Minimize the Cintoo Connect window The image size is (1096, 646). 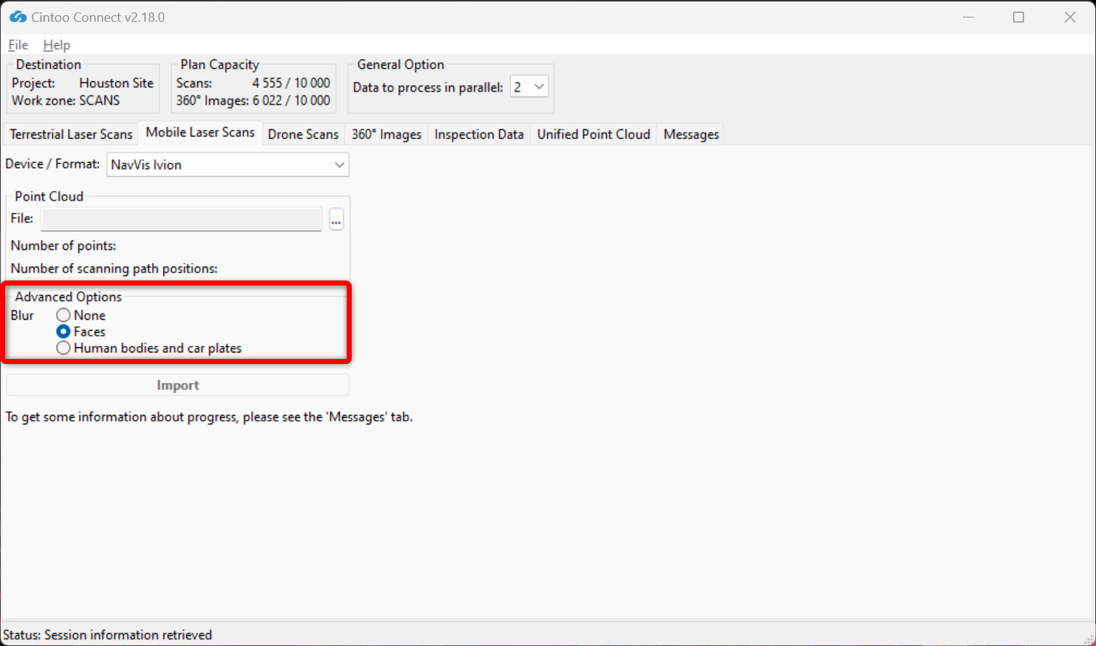coord(967,17)
